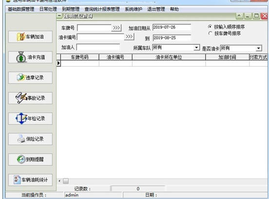Click the 加油时间 column header

click(x=227, y=57)
